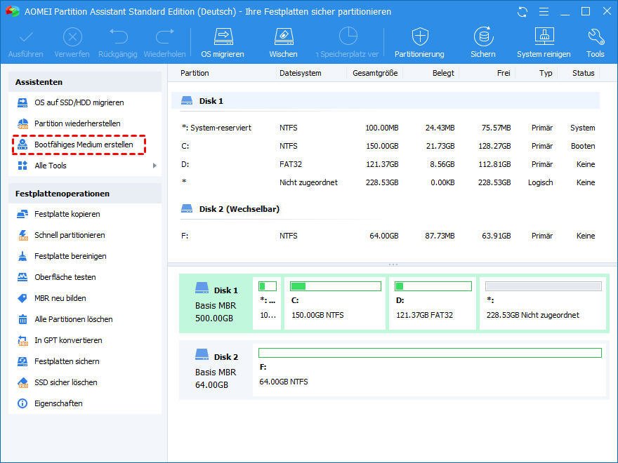Run Oberfläche testen
Viewport: 618px width, 463px height.
pyautogui.click(x=85, y=277)
